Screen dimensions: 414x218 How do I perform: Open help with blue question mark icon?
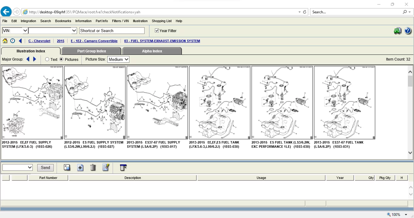[x=408, y=31]
